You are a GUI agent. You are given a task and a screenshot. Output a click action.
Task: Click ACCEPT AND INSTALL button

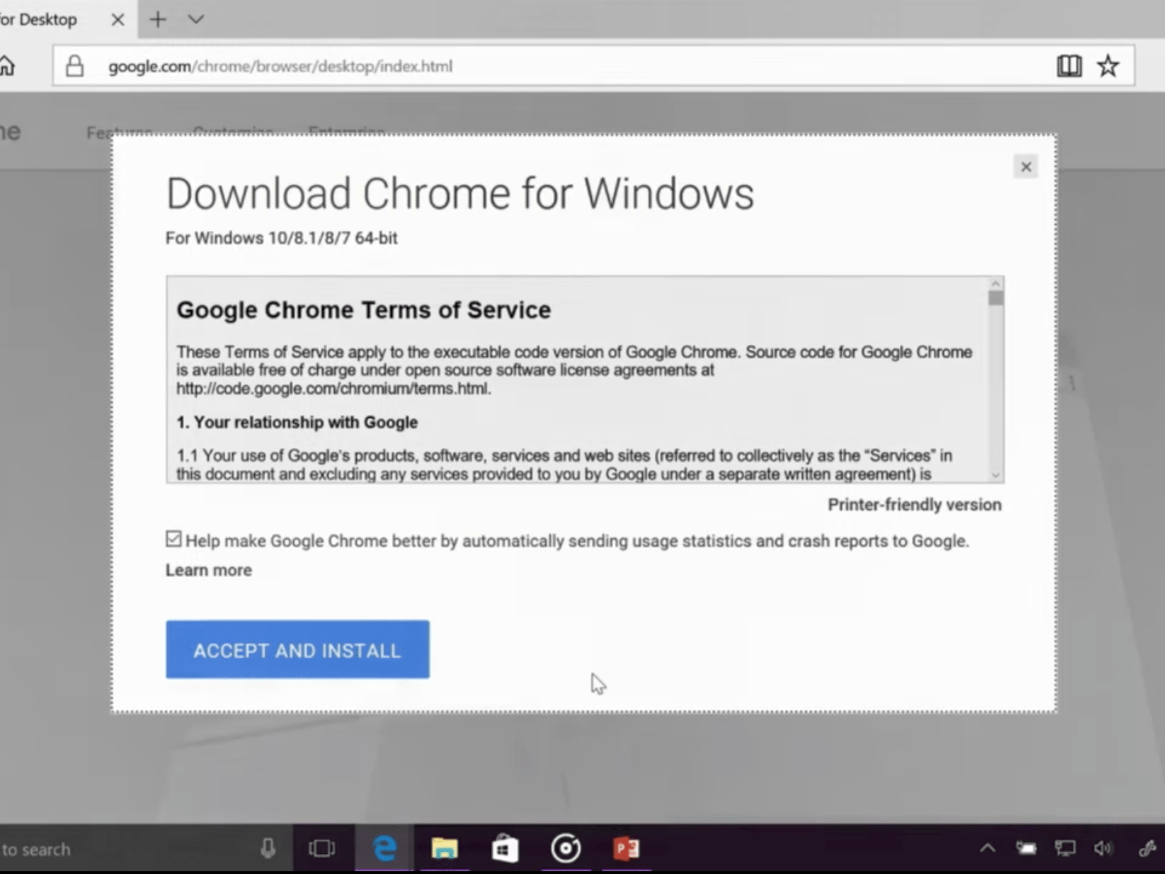click(x=297, y=650)
